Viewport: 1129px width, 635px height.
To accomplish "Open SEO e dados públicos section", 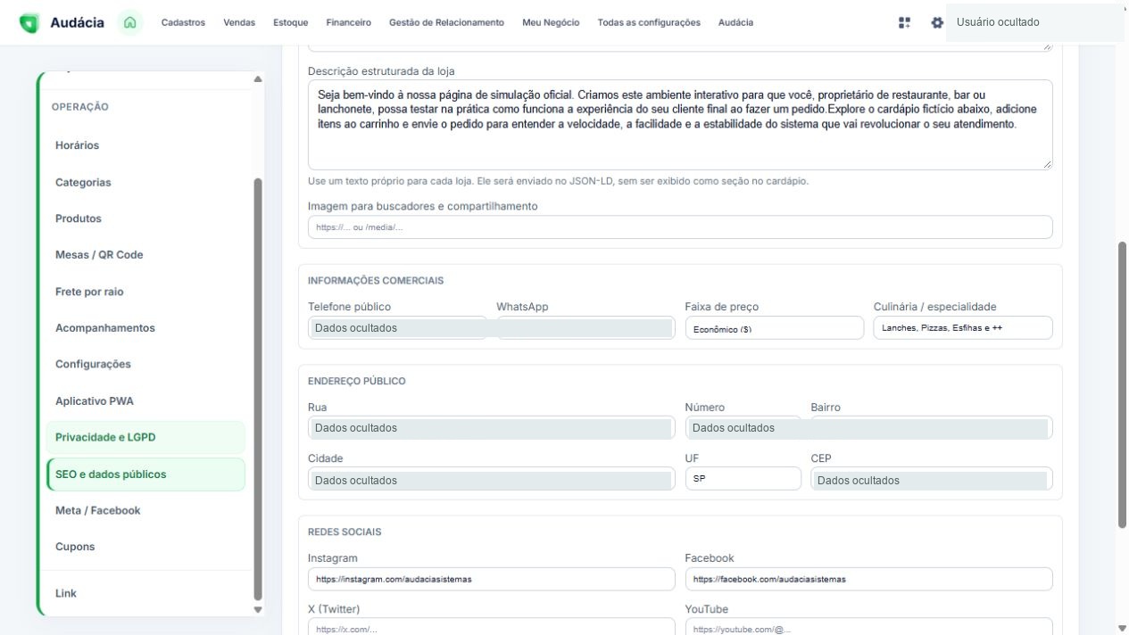I will [145, 474].
